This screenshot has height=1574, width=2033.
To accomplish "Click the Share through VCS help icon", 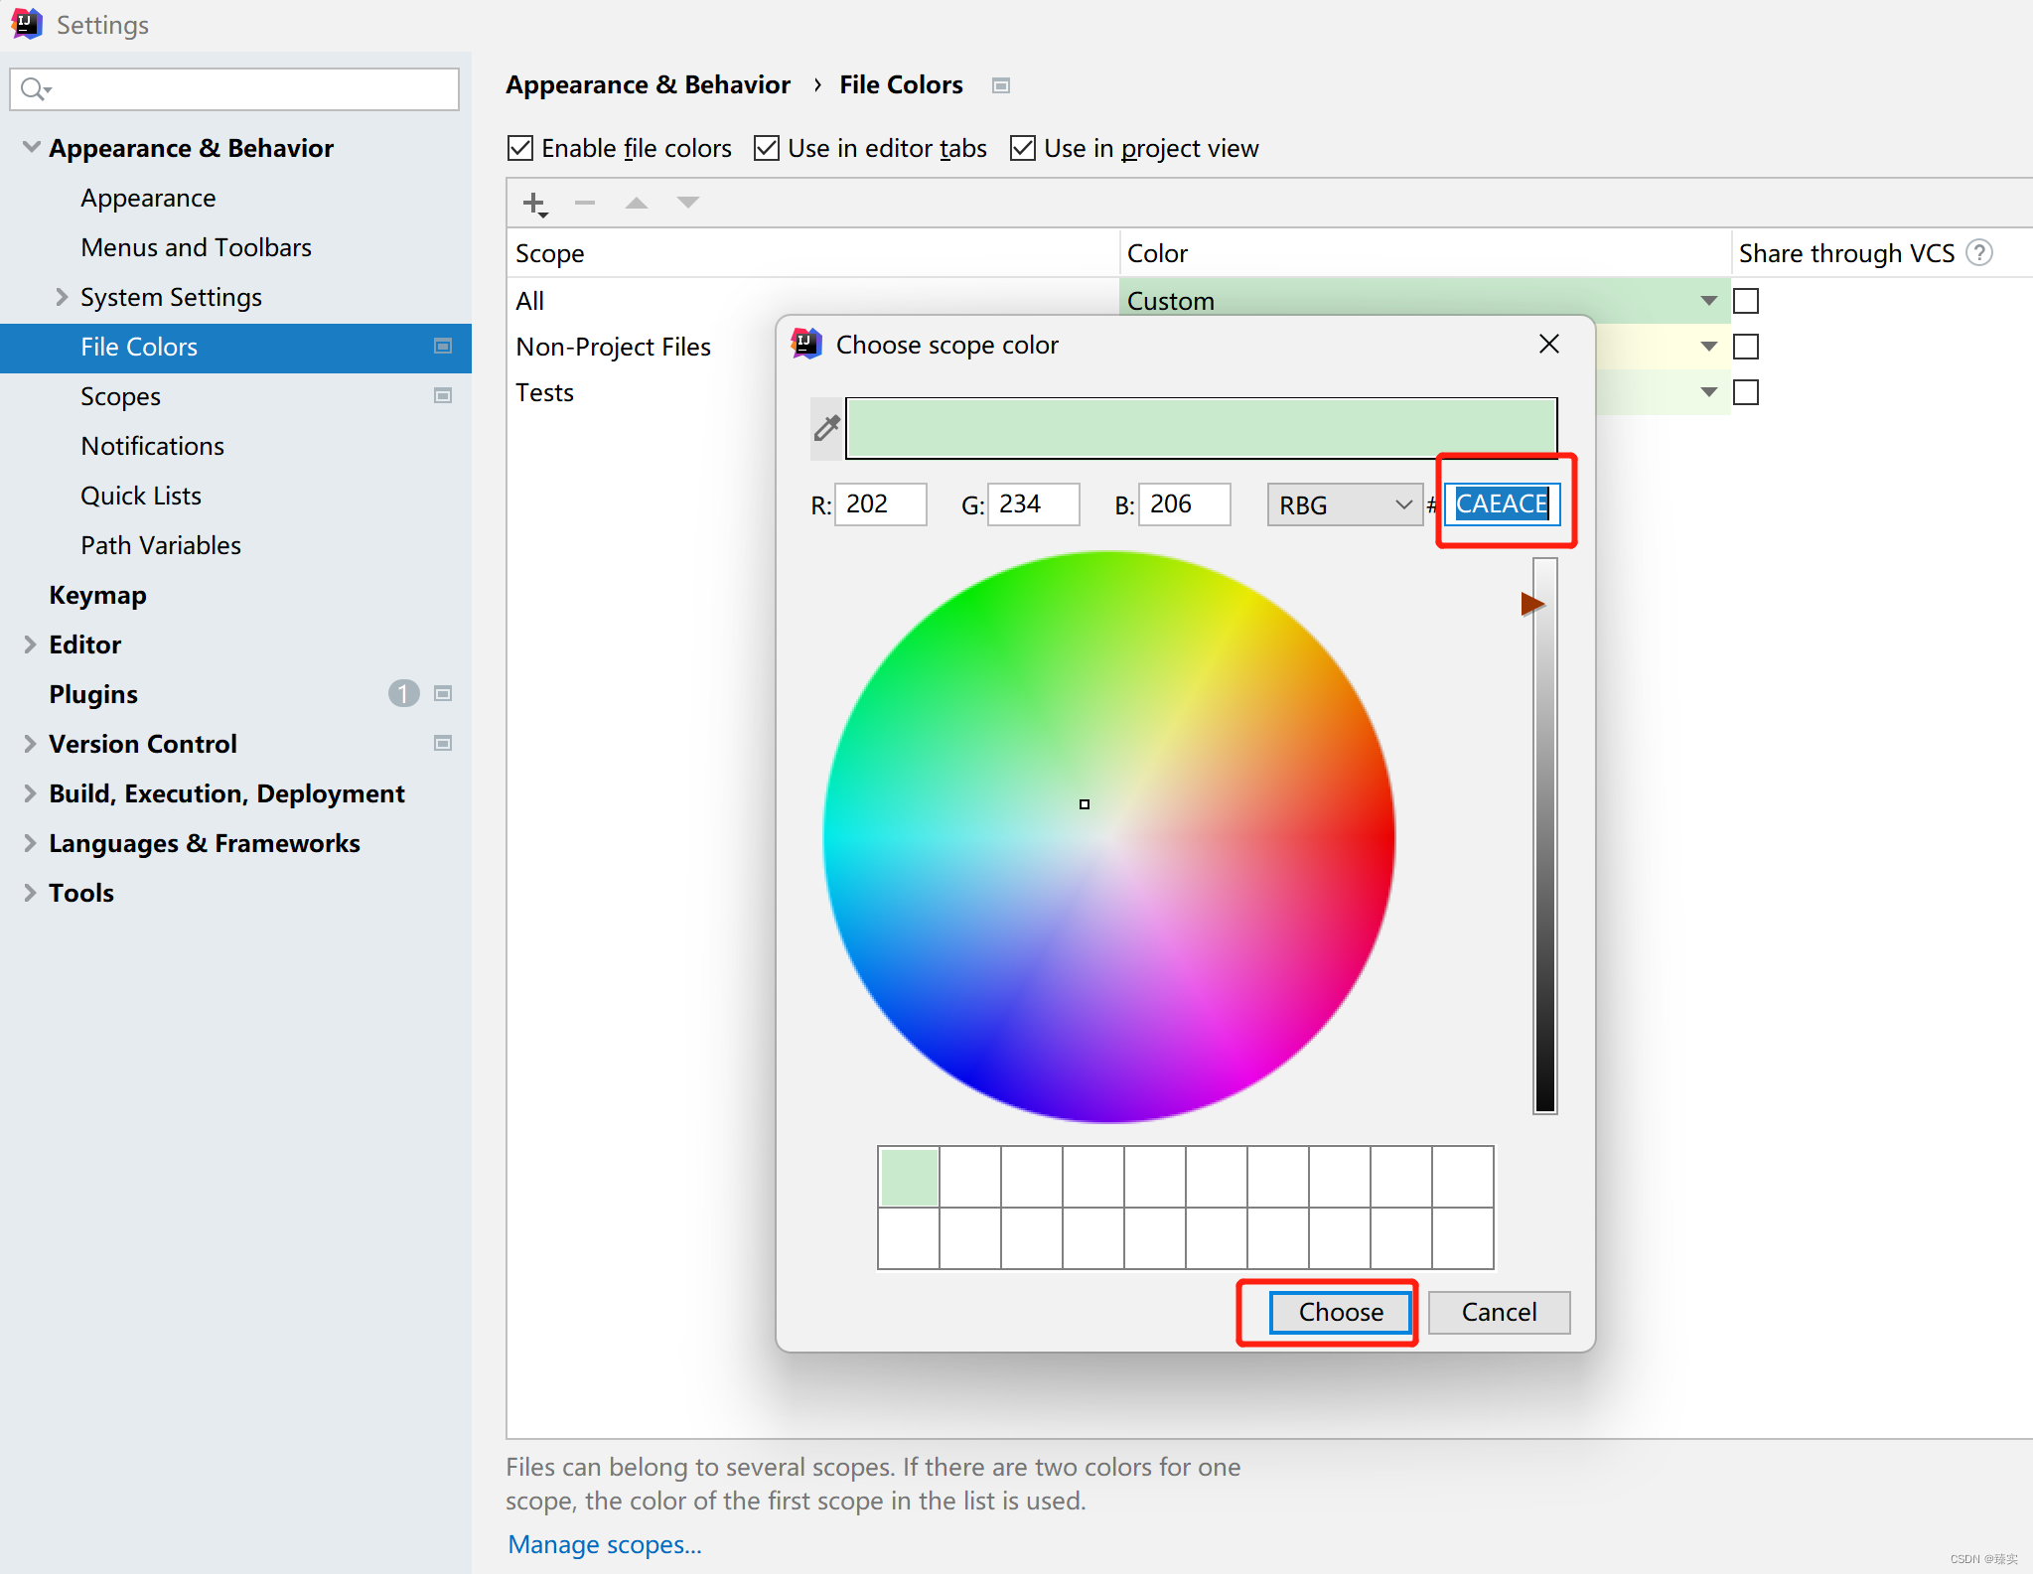I will [x=1979, y=253].
